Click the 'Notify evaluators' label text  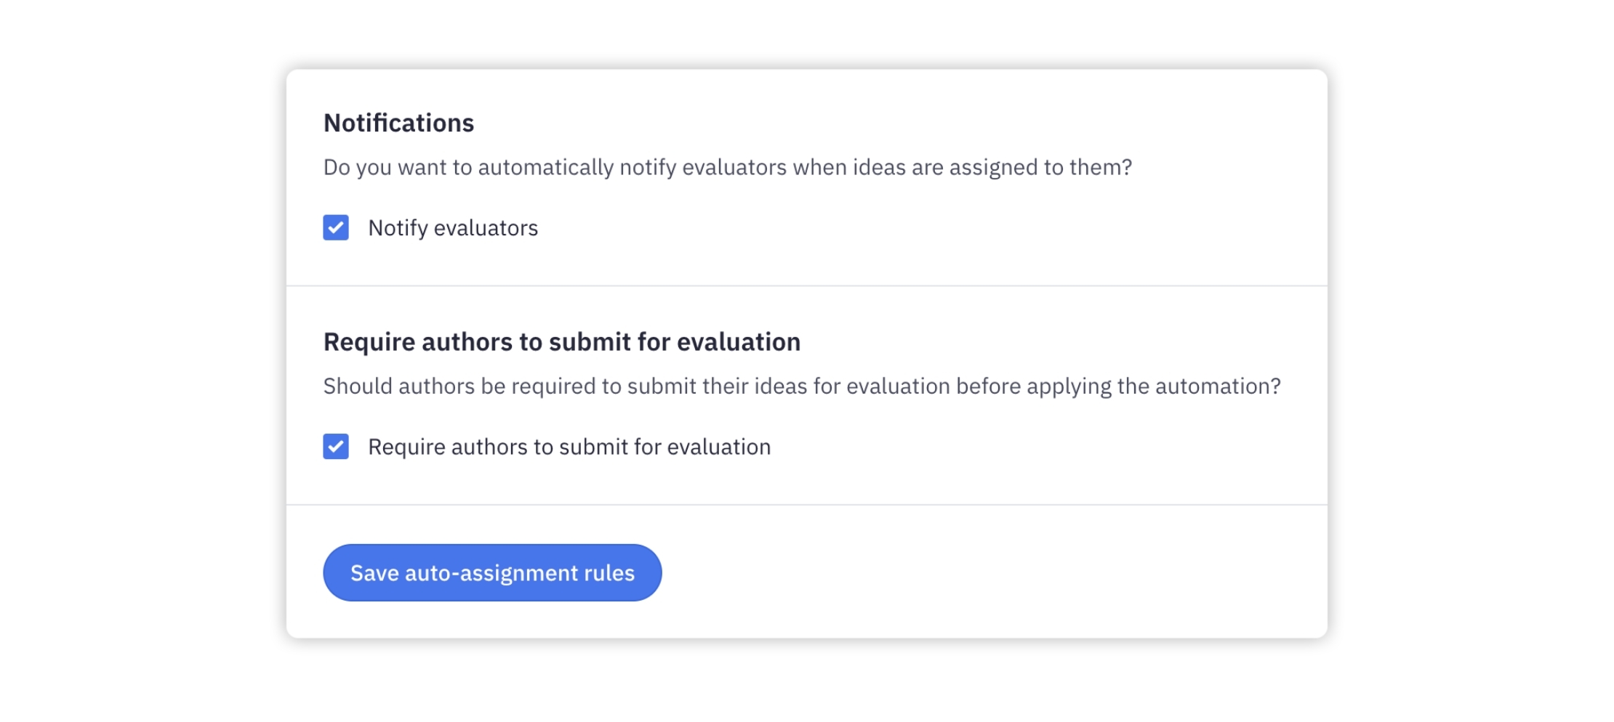[453, 228]
